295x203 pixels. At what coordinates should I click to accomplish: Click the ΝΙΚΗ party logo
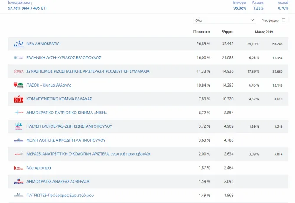tap(19, 113)
